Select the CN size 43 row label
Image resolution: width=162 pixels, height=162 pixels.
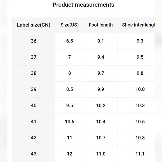click(34, 154)
